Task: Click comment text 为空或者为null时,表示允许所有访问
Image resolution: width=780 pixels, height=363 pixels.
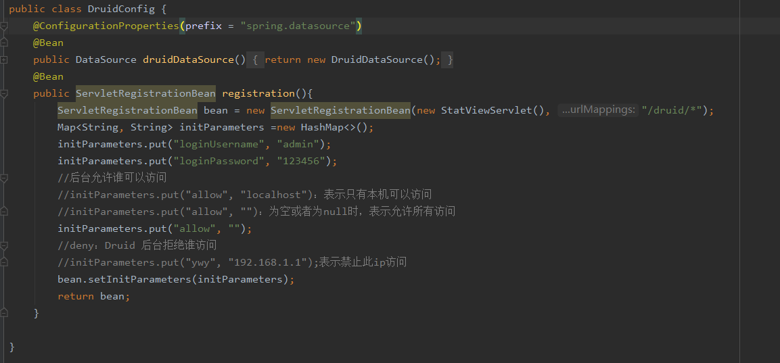Action: point(362,212)
